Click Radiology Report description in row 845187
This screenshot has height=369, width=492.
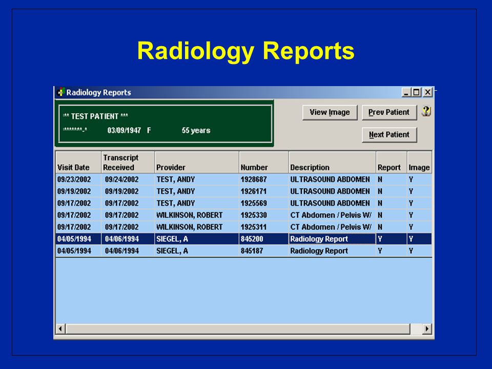pos(319,251)
